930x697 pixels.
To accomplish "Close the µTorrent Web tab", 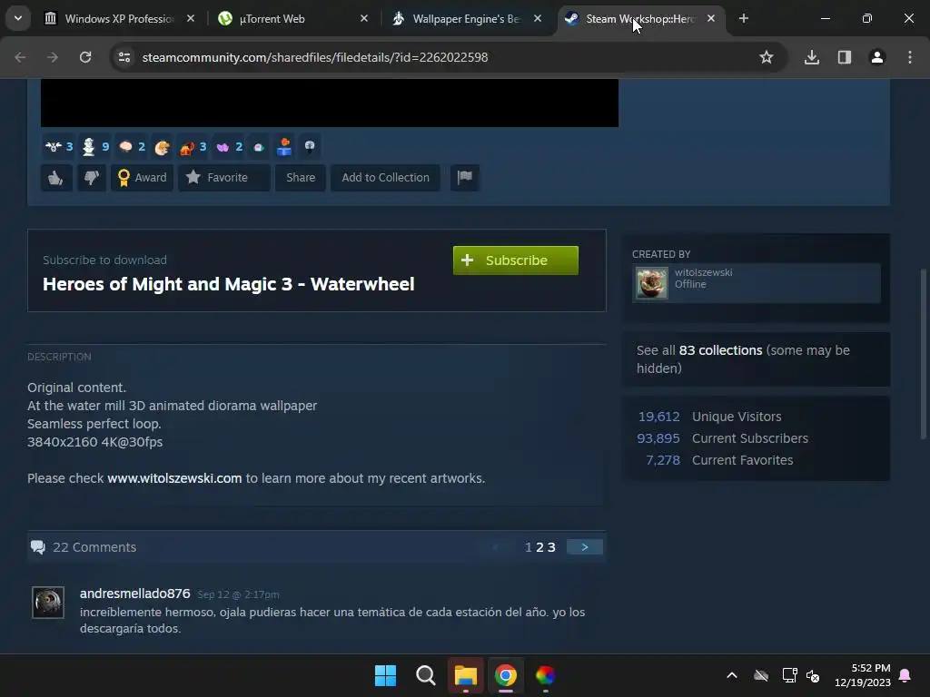I will click(364, 19).
